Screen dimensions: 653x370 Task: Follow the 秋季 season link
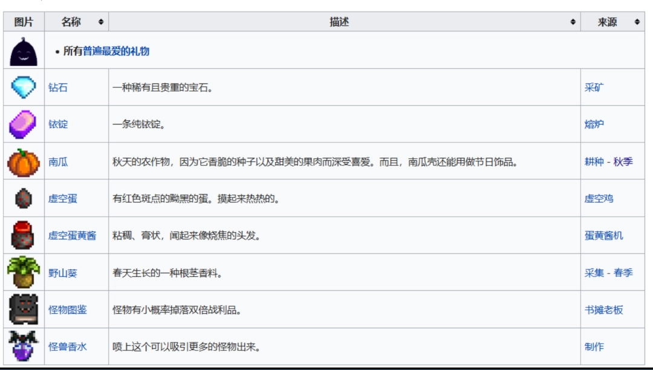tap(623, 161)
